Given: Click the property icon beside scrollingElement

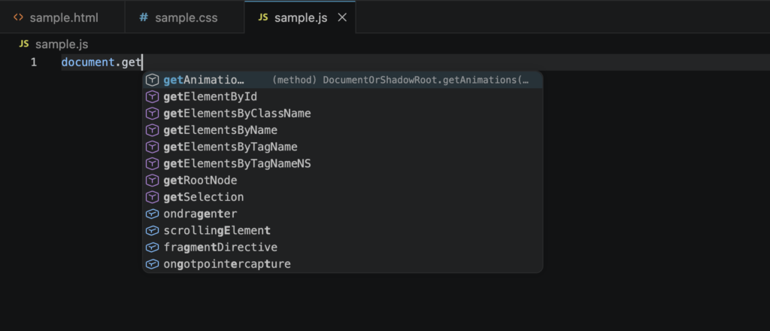Looking at the screenshot, I should tap(152, 230).
